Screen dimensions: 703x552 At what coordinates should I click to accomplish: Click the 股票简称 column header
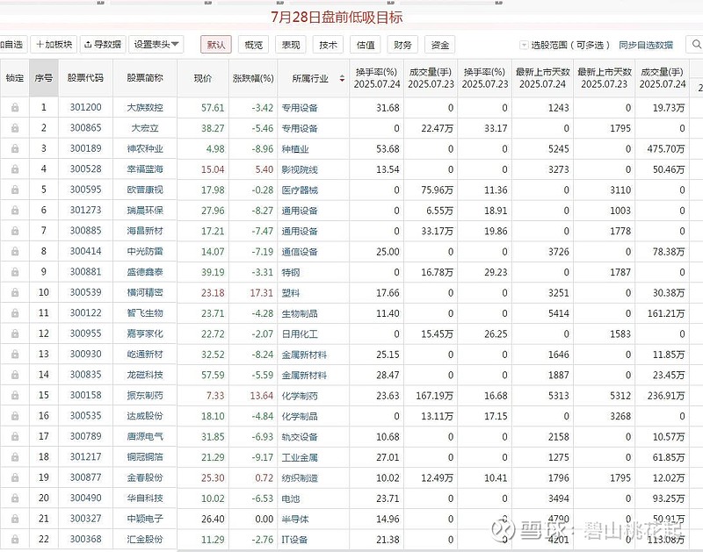145,78
